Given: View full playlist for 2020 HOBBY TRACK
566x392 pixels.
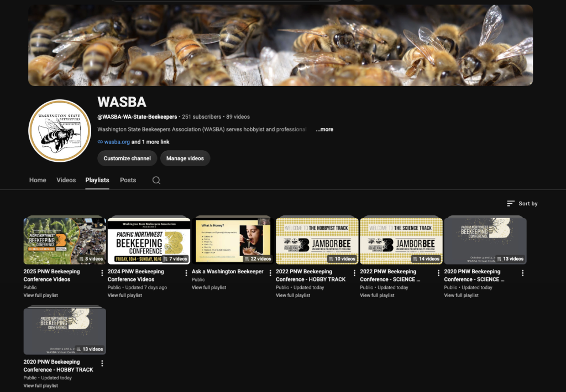Looking at the screenshot, I should (41, 385).
